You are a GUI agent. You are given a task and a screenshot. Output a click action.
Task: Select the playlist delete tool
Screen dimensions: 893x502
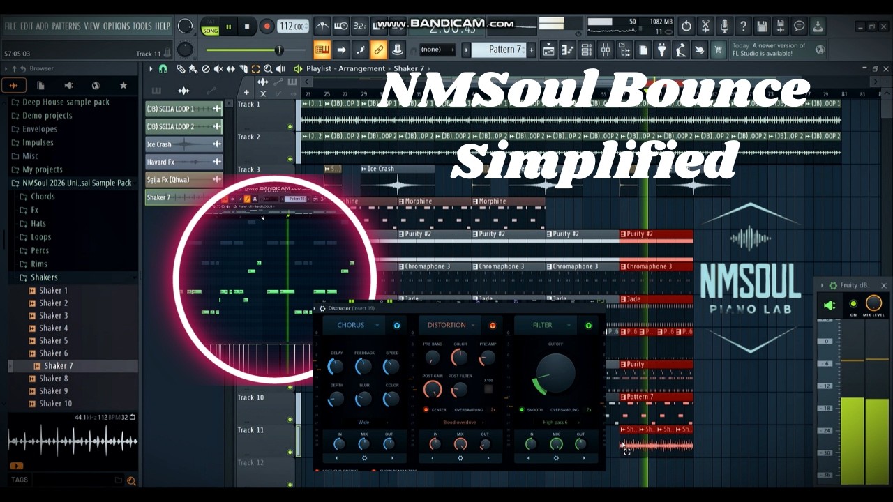click(x=206, y=69)
